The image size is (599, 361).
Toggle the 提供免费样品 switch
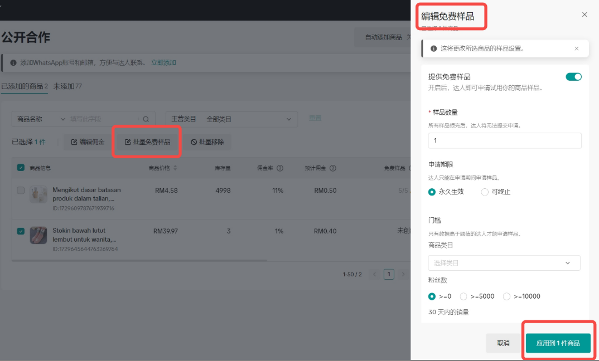[x=573, y=76]
